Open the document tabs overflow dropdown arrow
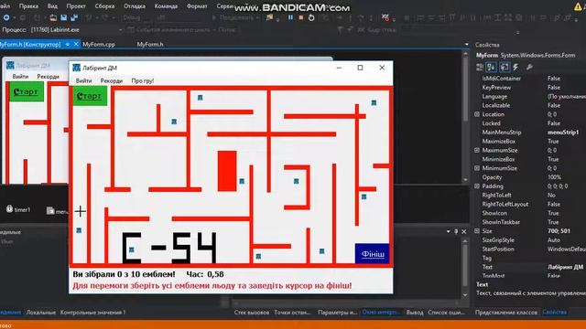Viewport: 586px width, 329px height. 466,45
